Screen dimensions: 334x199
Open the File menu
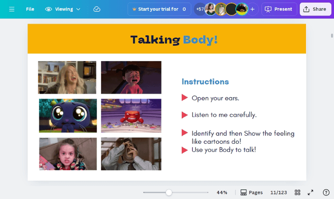30,9
